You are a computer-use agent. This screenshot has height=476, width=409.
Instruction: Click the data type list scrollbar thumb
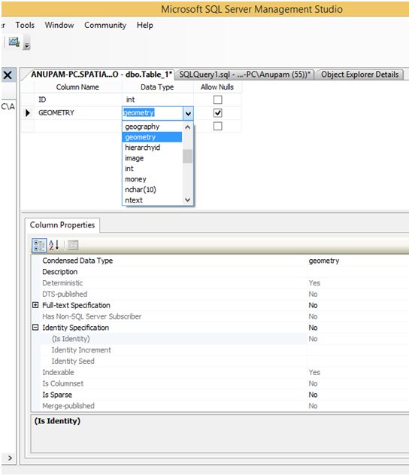[187, 157]
